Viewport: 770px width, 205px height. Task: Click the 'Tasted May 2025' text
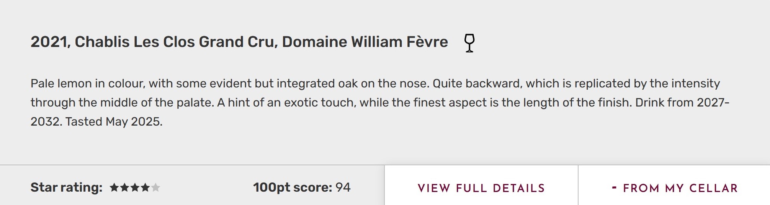[114, 122]
